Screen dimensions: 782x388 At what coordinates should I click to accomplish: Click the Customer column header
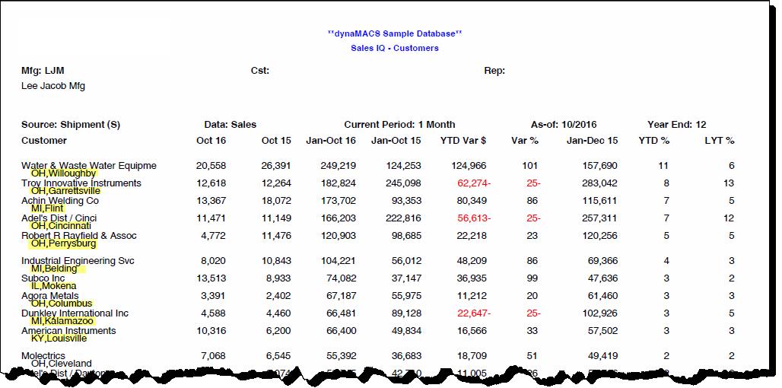point(44,141)
